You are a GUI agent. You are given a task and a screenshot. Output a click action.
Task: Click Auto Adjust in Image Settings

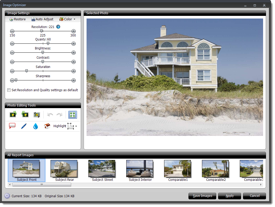[x=42, y=19]
